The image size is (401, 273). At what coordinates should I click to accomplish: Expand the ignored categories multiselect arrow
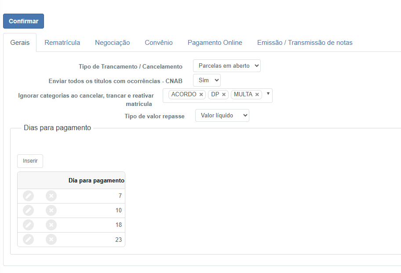point(268,94)
